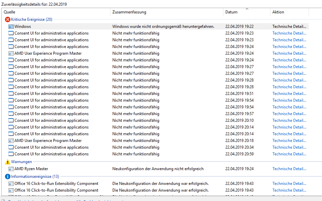Open Technische Details for the Windows shutdown event
Viewport: 322px width, 201px height.
pos(289,27)
